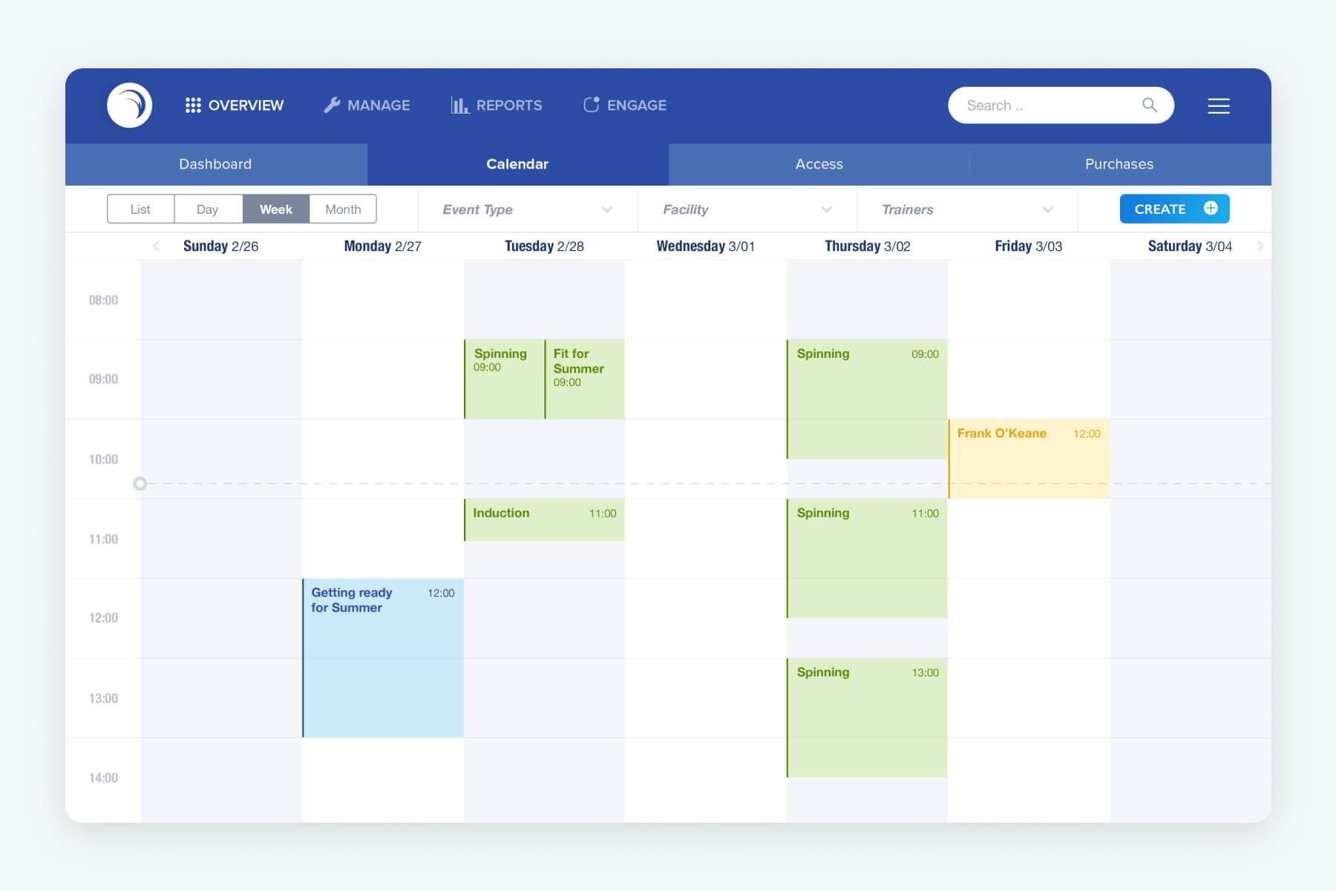Click the Monday 2/27 header

[383, 246]
